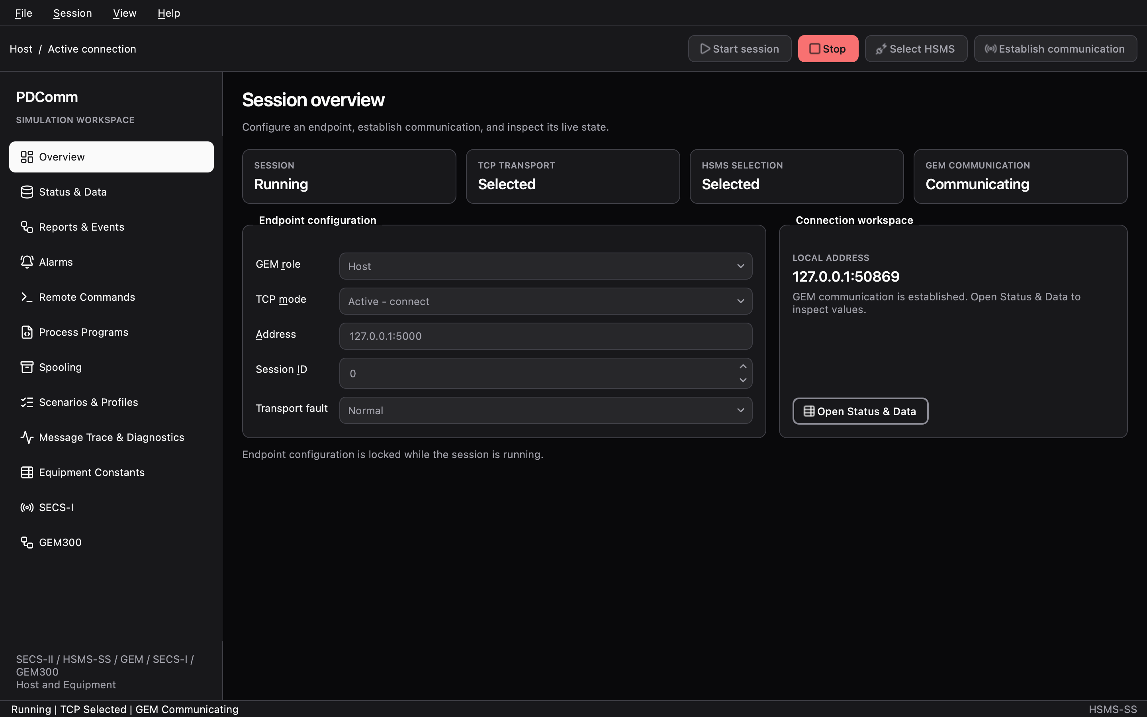
Task: Click Establish communication button
Action: pos(1055,49)
